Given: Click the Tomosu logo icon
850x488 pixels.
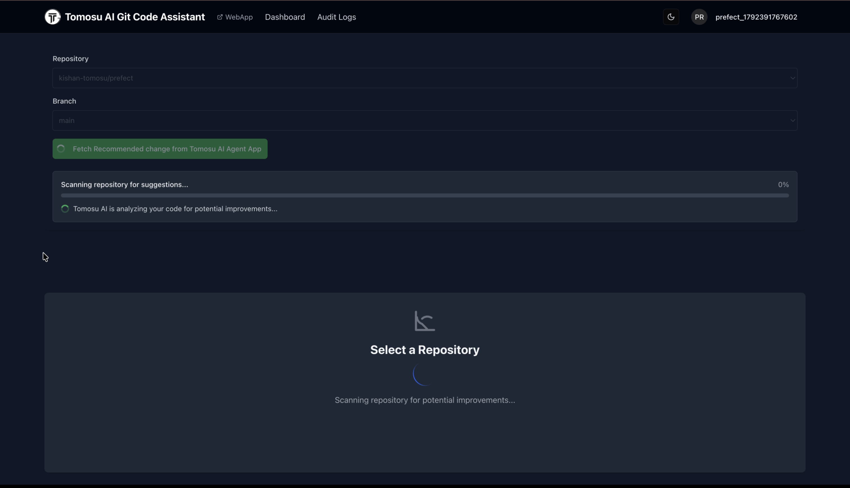Looking at the screenshot, I should click(53, 17).
